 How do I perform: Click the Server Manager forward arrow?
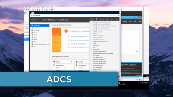point(36,20)
